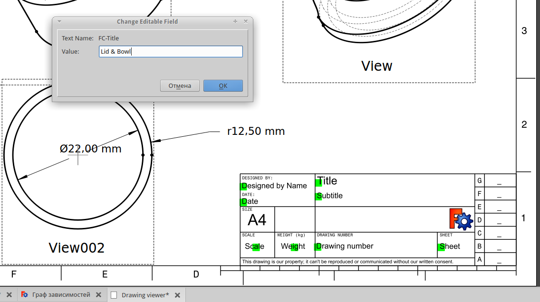Click the green marker on the Sheet field

tap(440, 246)
